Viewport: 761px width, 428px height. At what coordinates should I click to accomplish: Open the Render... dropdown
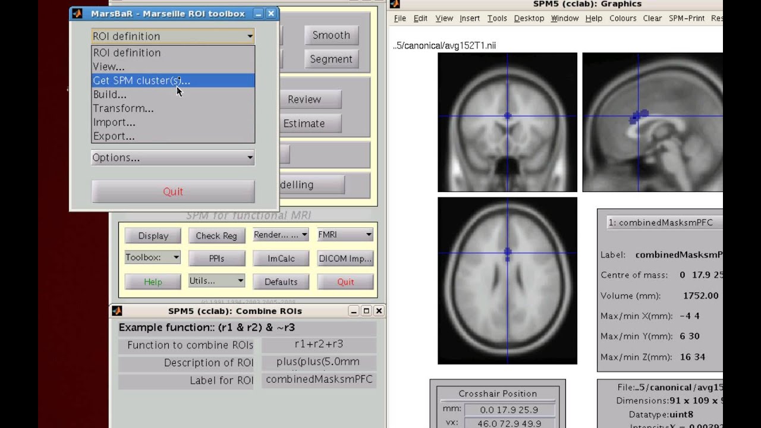281,235
